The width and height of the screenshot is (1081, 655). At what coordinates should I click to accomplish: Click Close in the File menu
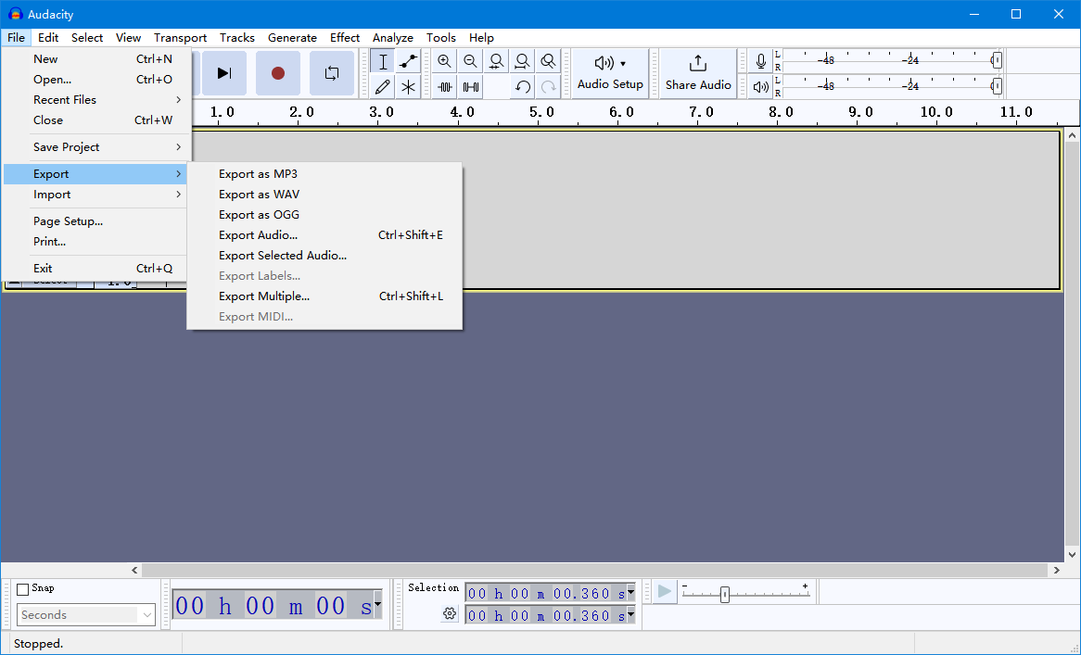(x=95, y=120)
